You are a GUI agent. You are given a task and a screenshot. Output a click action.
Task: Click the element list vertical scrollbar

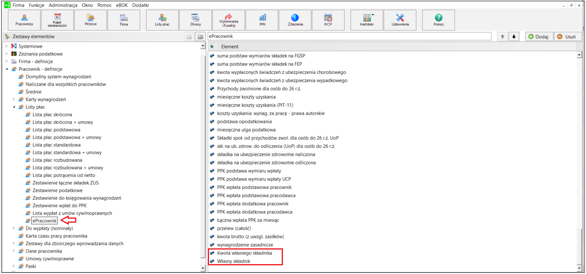click(579, 161)
